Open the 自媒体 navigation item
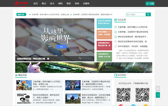The height and width of the screenshot is (106, 168). pos(86,4)
